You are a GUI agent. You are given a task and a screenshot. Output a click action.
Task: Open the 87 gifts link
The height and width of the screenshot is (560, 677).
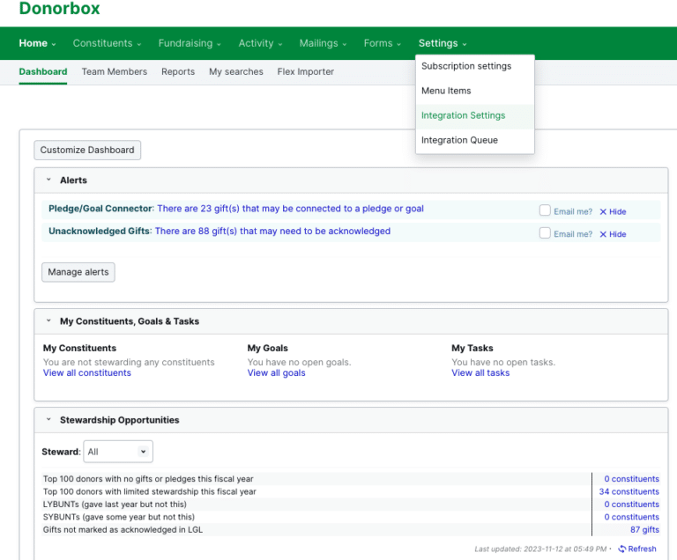[644, 529]
